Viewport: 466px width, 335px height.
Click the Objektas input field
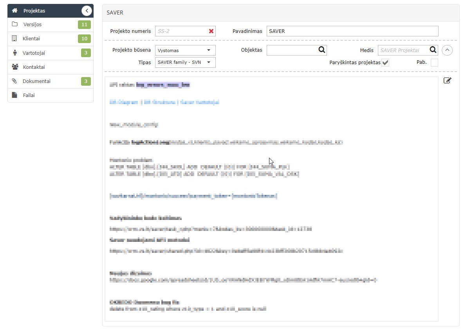[291, 50]
